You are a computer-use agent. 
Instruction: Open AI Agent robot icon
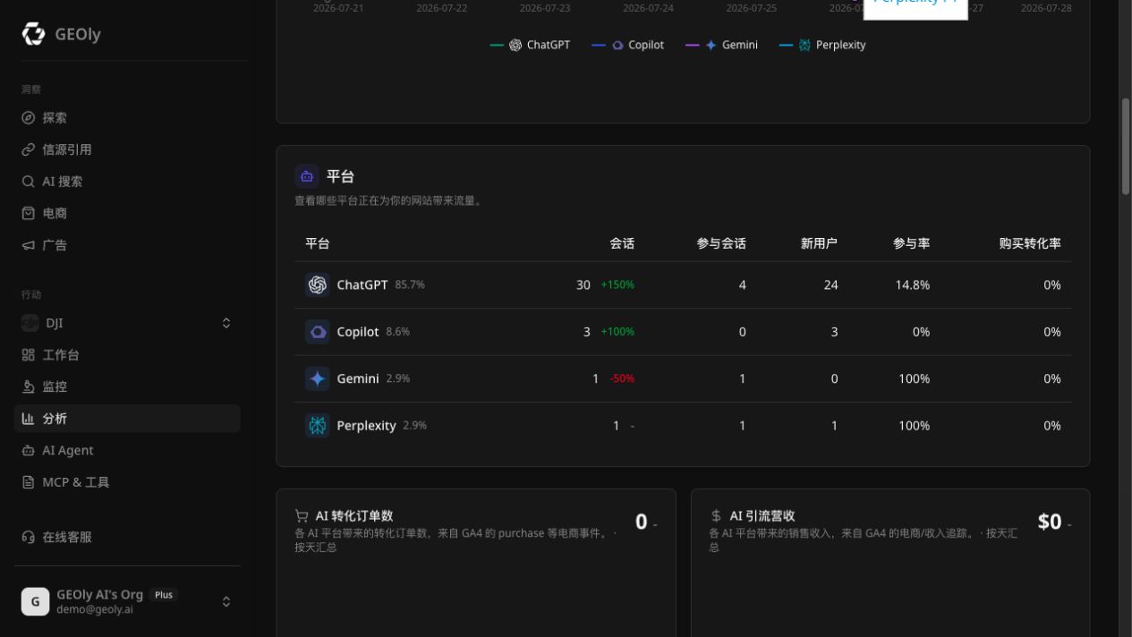[29, 450]
